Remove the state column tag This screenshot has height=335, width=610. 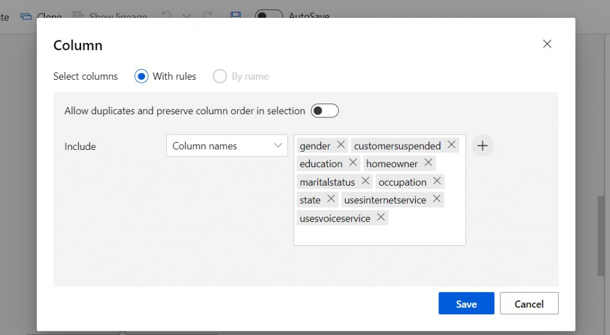tap(331, 199)
